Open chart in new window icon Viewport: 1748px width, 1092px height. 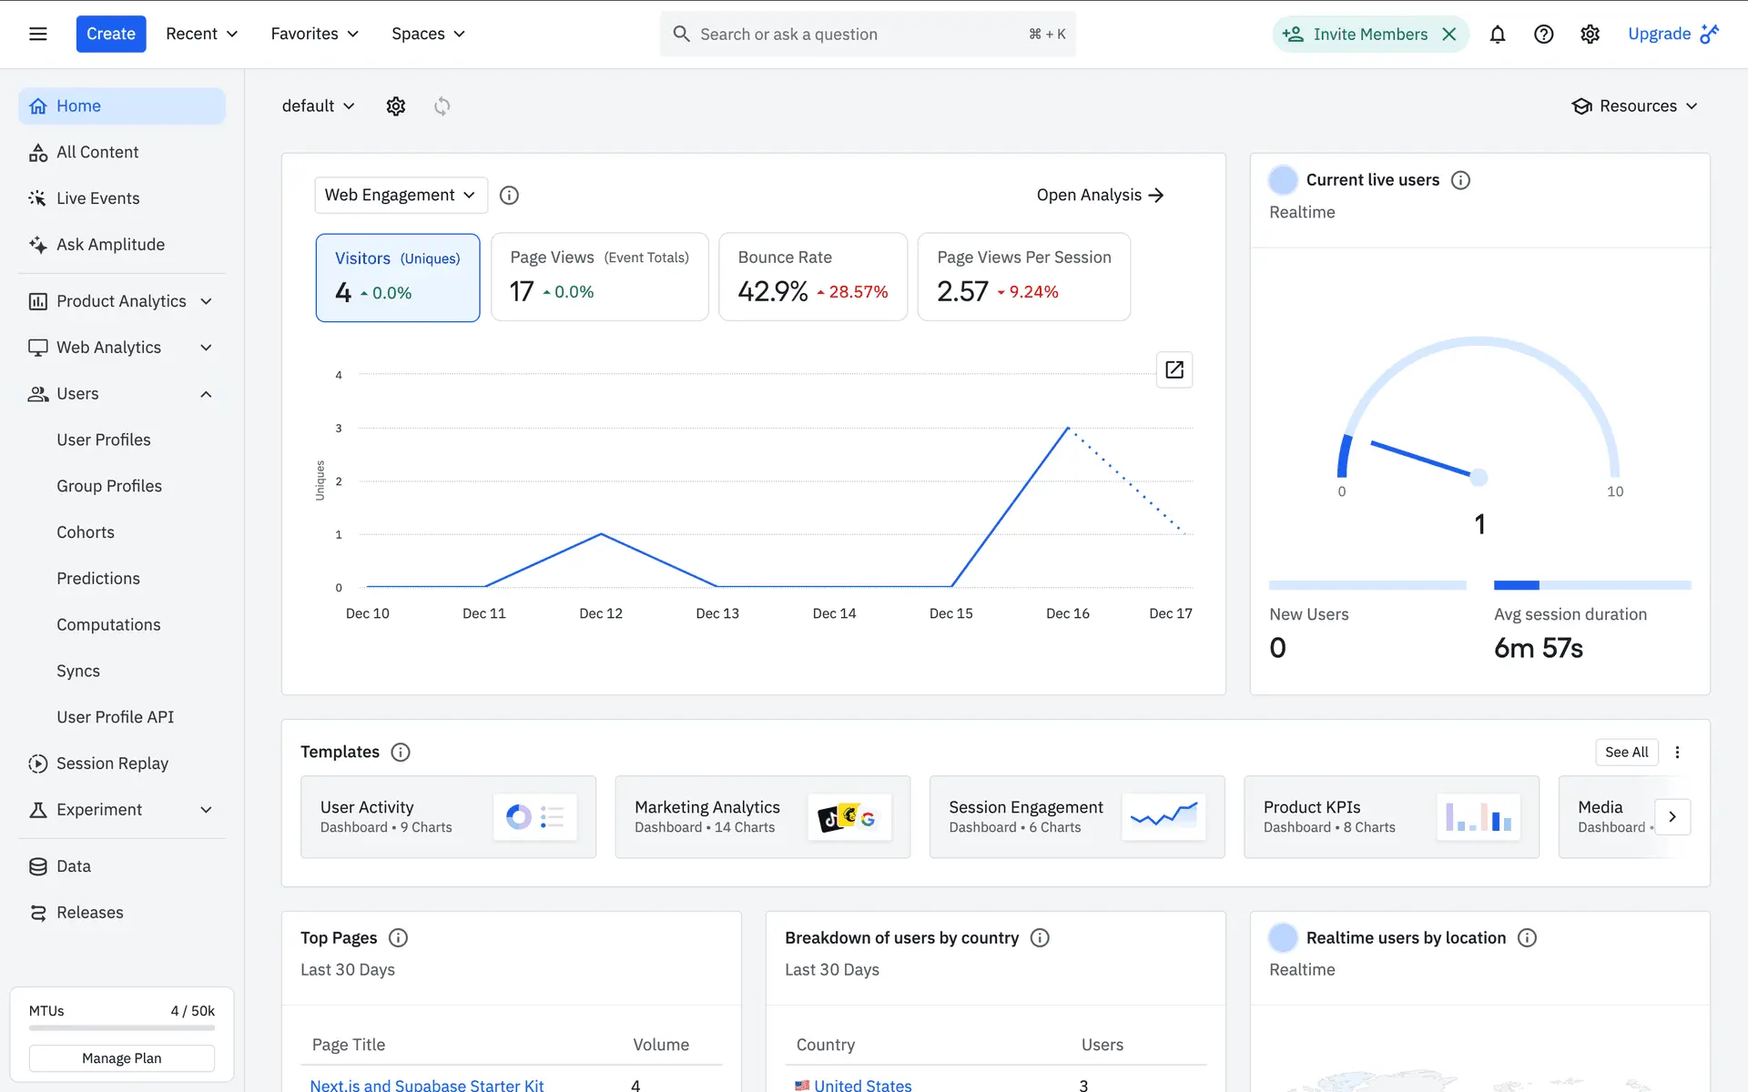[x=1174, y=369]
